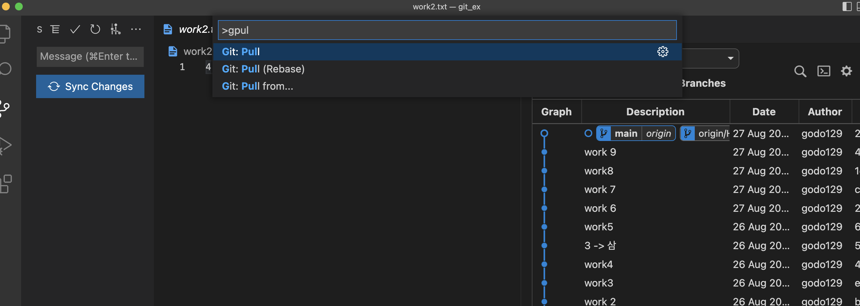This screenshot has width=860, height=306.
Task: Click the Refresh icon in the Source Control toolbar
Action: [x=95, y=29]
